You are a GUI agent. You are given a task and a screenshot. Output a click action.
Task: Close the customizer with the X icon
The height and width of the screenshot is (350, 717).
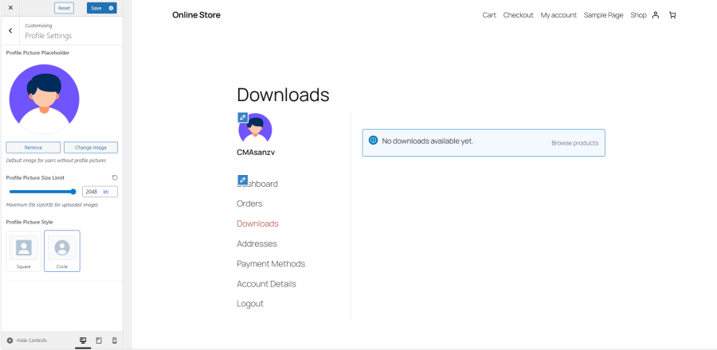click(10, 8)
